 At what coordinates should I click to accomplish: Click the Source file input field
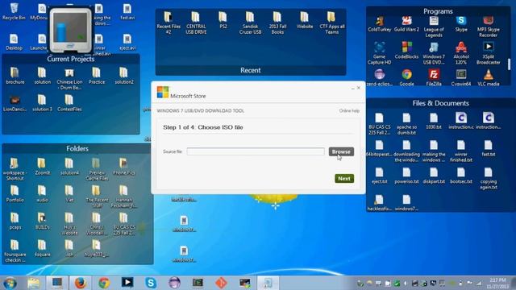256,151
